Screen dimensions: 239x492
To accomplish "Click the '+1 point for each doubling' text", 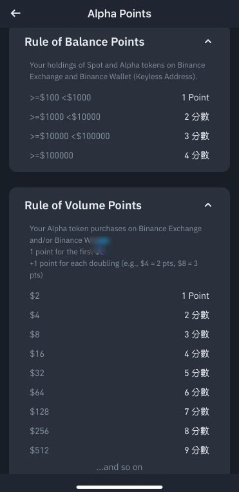I will 113,269.
